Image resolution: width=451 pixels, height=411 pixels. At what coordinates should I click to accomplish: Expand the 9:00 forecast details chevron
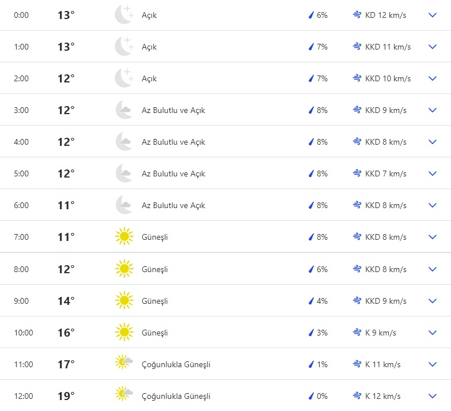tap(433, 301)
